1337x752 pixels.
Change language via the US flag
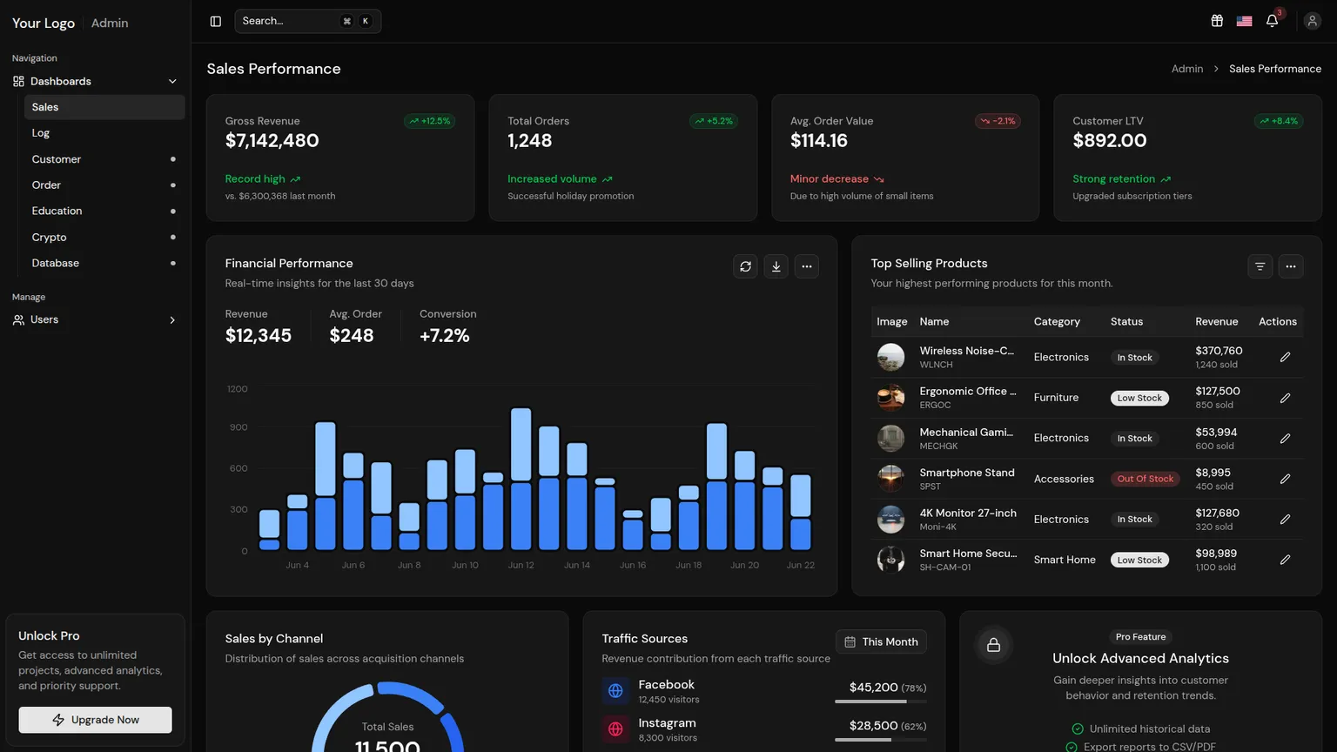pyautogui.click(x=1244, y=21)
